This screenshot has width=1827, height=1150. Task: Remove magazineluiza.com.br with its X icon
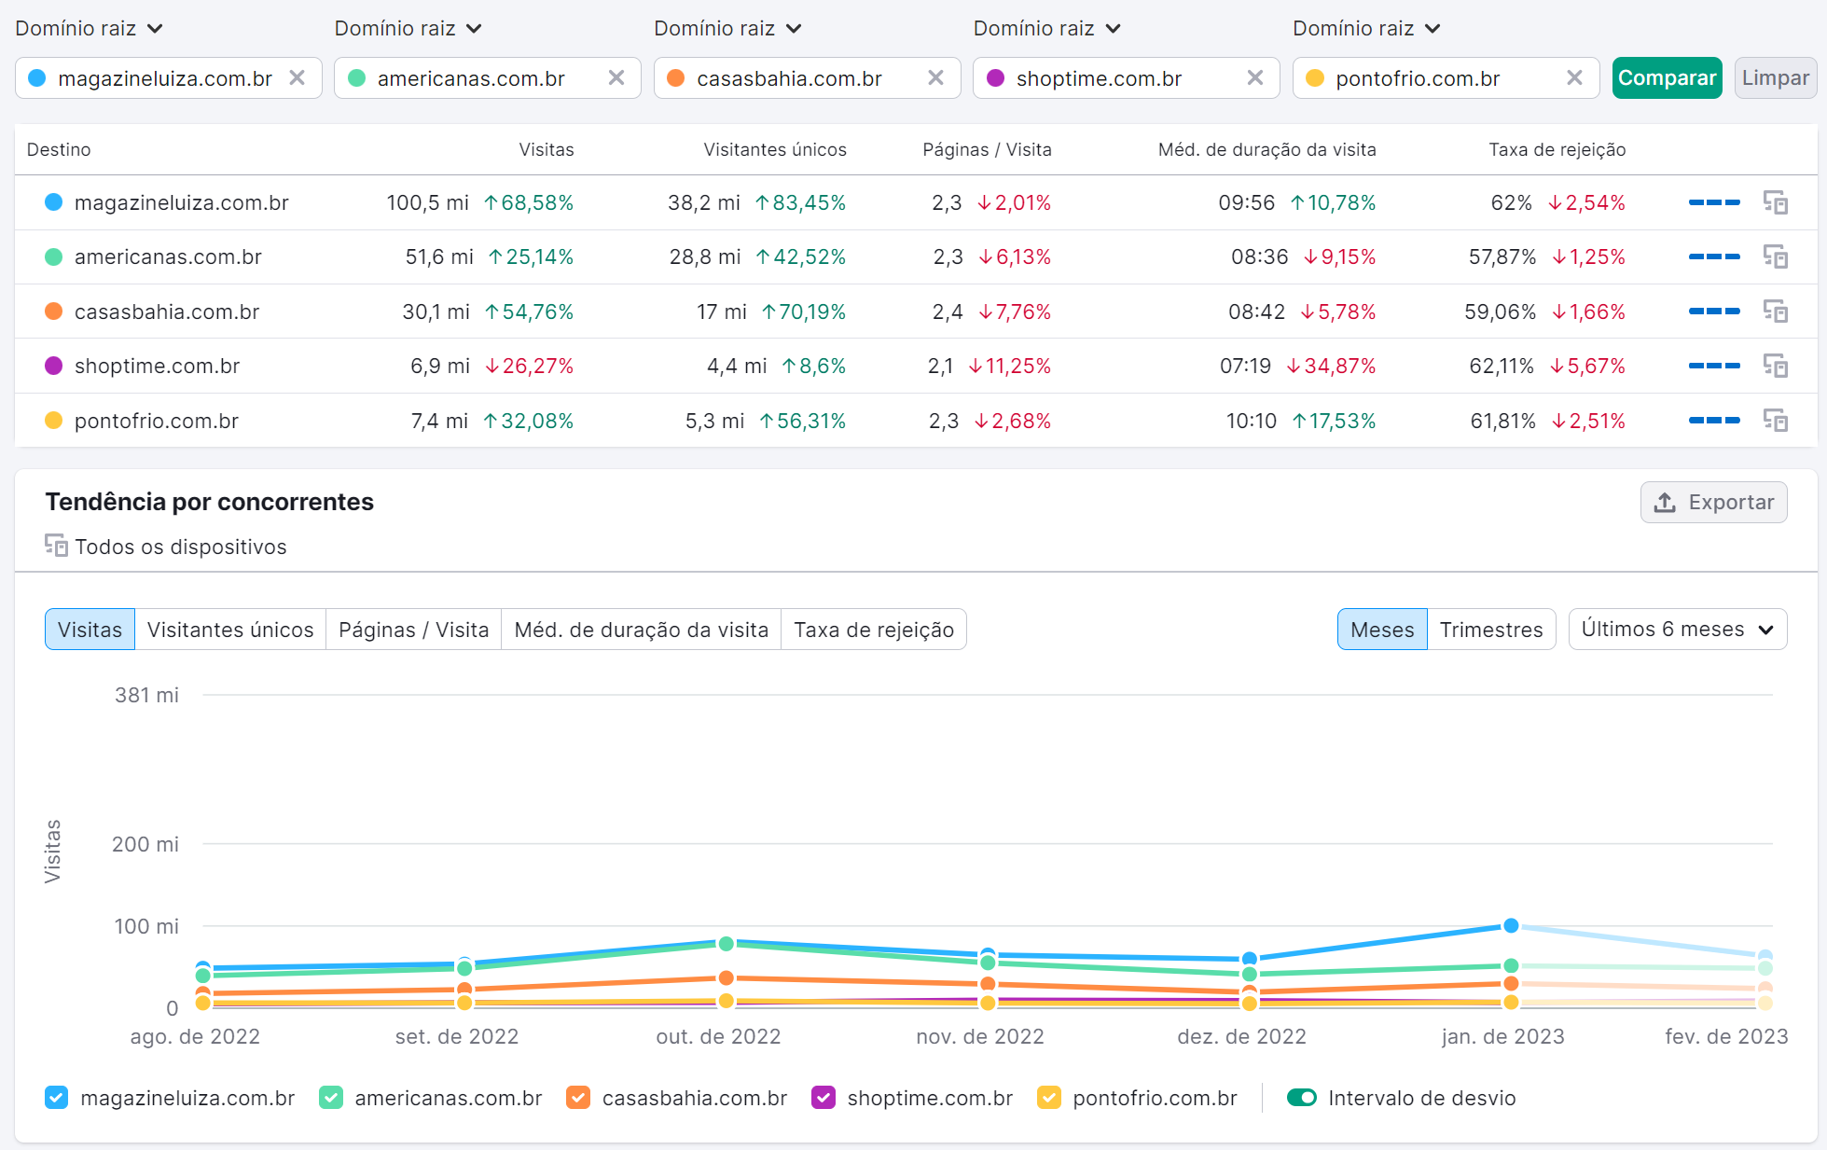(x=297, y=77)
